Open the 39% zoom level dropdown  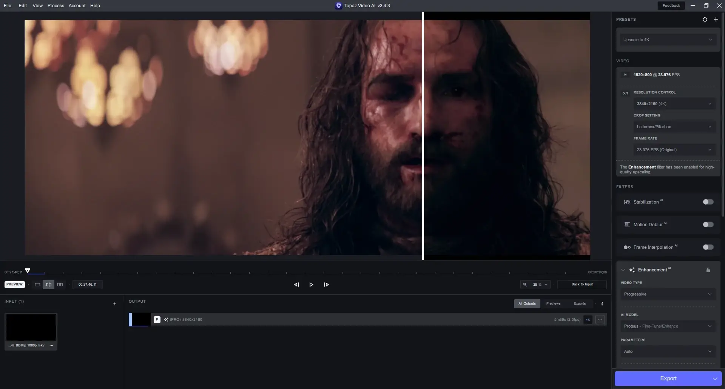(x=540, y=285)
